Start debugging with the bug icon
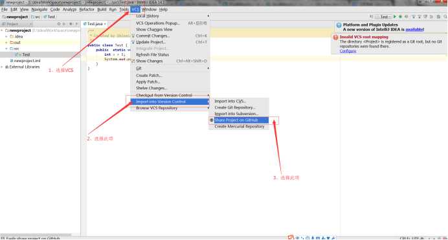 [400, 17]
